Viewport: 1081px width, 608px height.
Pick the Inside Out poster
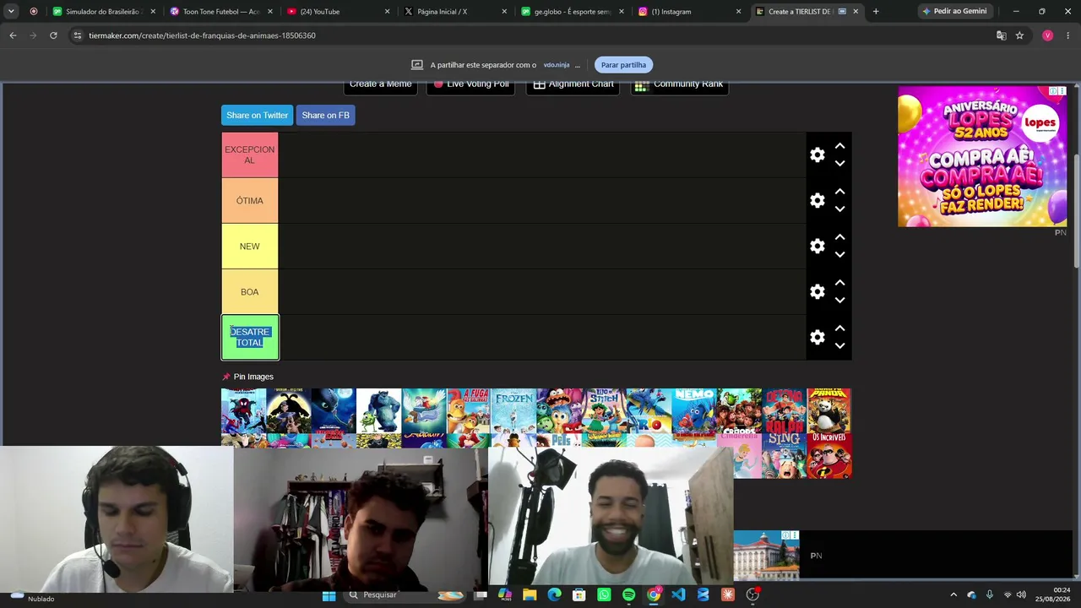pyautogui.click(x=559, y=410)
